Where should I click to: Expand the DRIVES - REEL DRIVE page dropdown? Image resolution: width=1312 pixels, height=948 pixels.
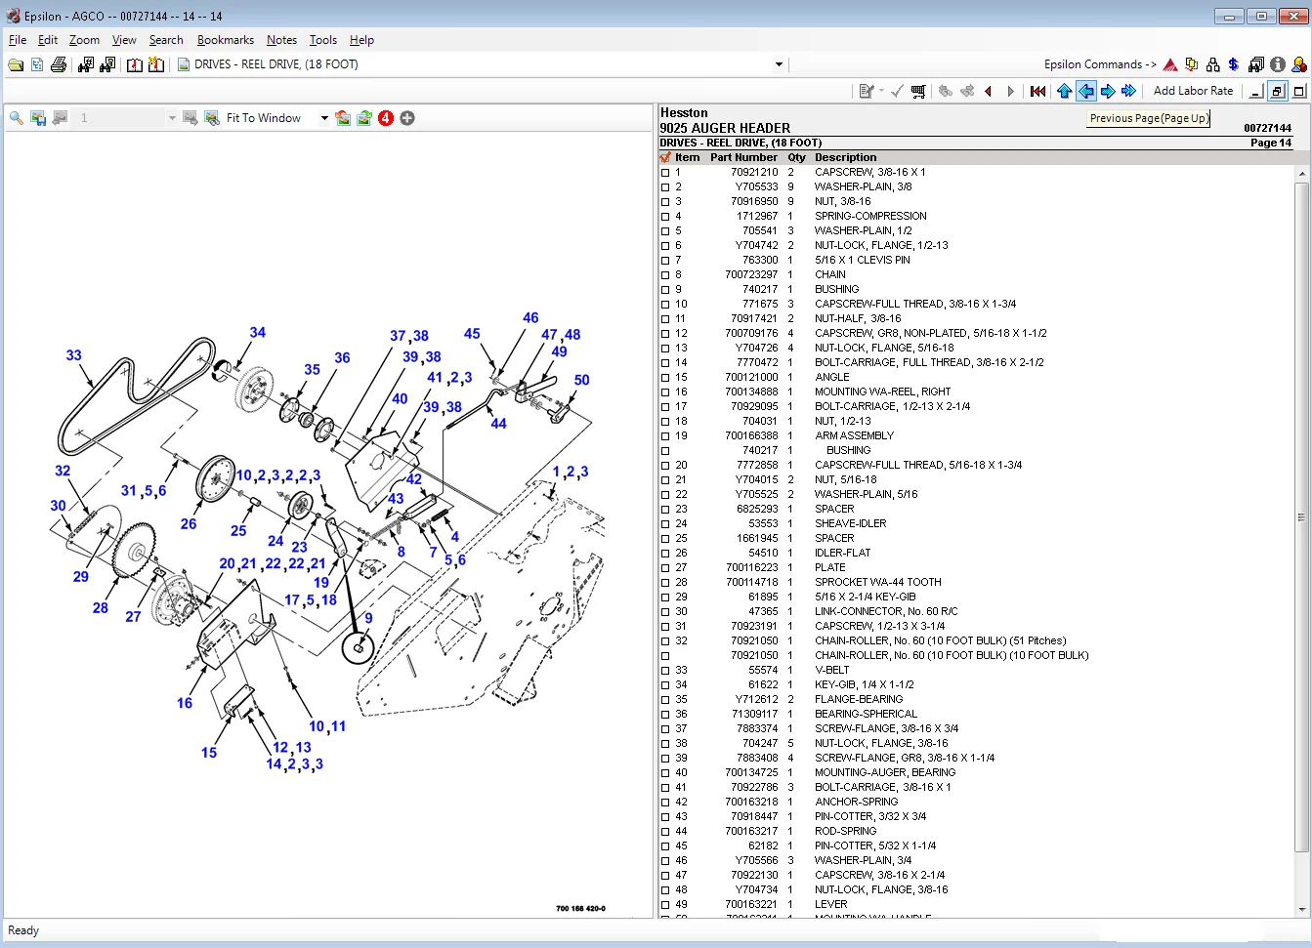(779, 64)
